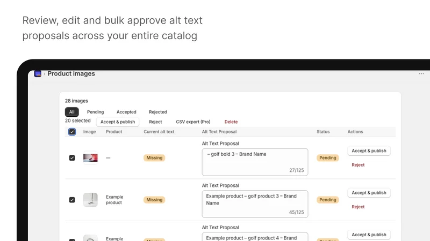
Task: Click the Current alt text column header
Action: coord(159,132)
